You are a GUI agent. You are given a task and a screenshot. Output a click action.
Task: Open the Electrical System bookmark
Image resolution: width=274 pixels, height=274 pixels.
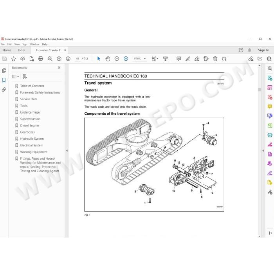coord(32,145)
